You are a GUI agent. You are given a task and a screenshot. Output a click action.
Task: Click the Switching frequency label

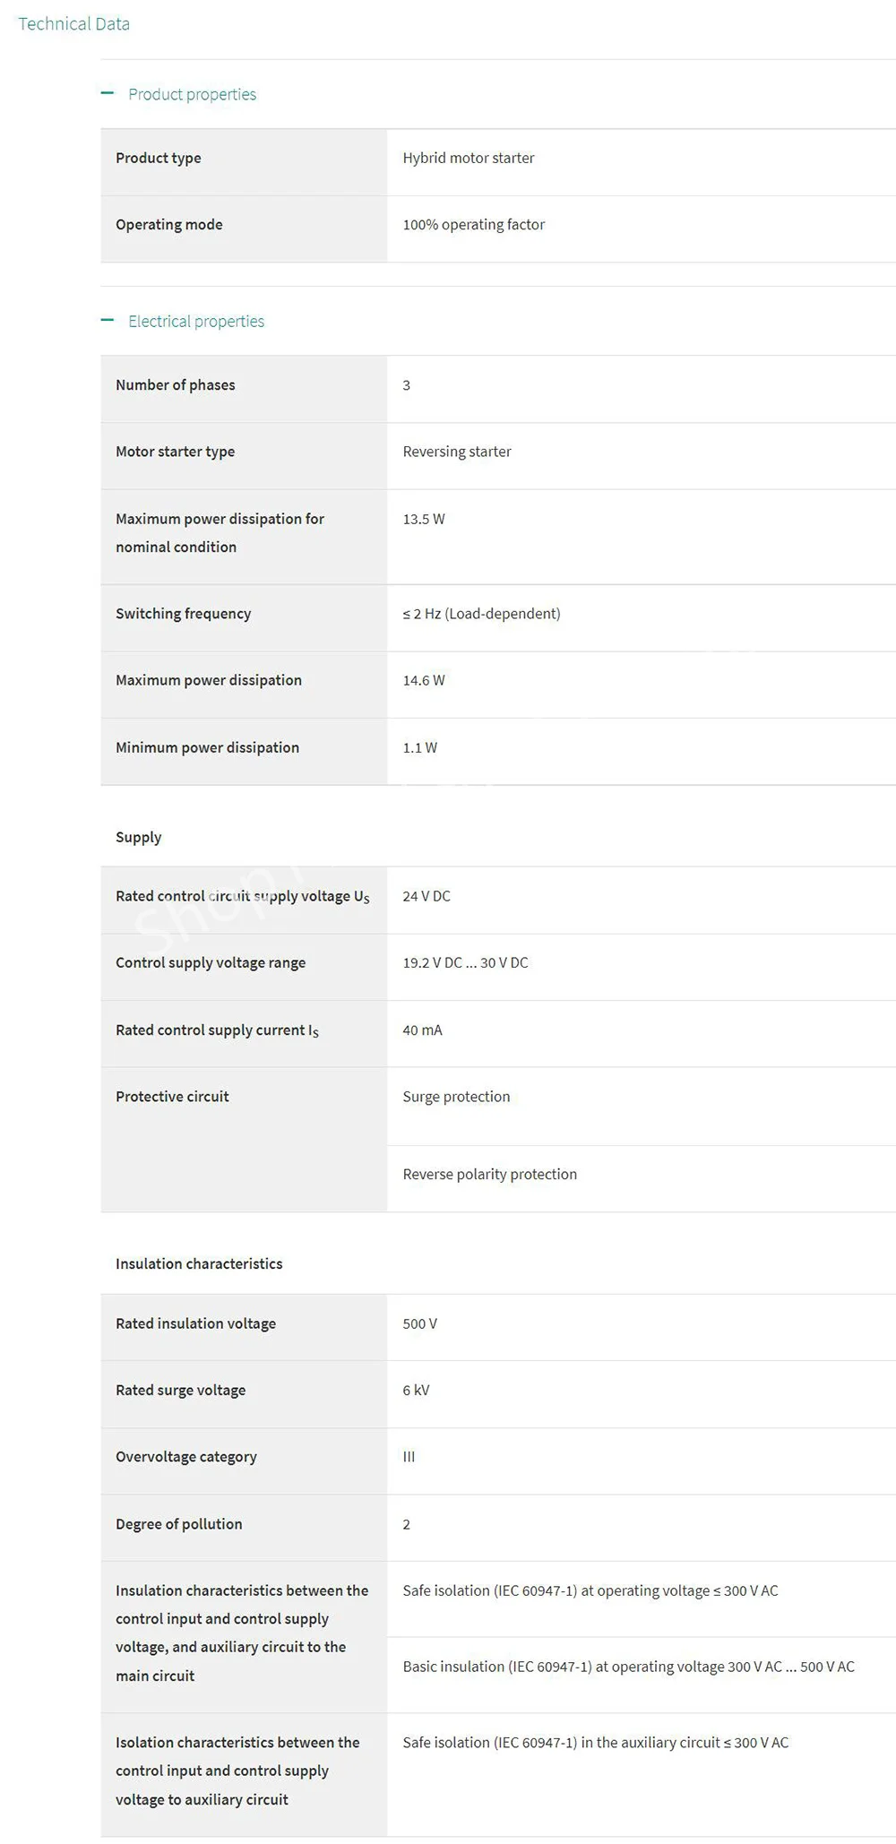183,614
